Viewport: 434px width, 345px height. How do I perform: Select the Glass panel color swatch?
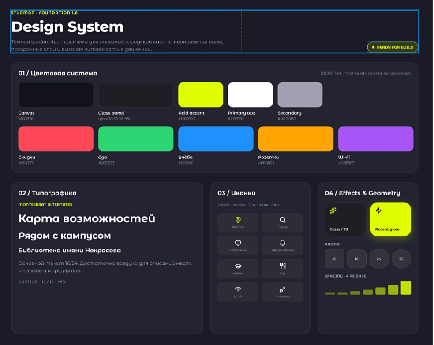click(136, 95)
